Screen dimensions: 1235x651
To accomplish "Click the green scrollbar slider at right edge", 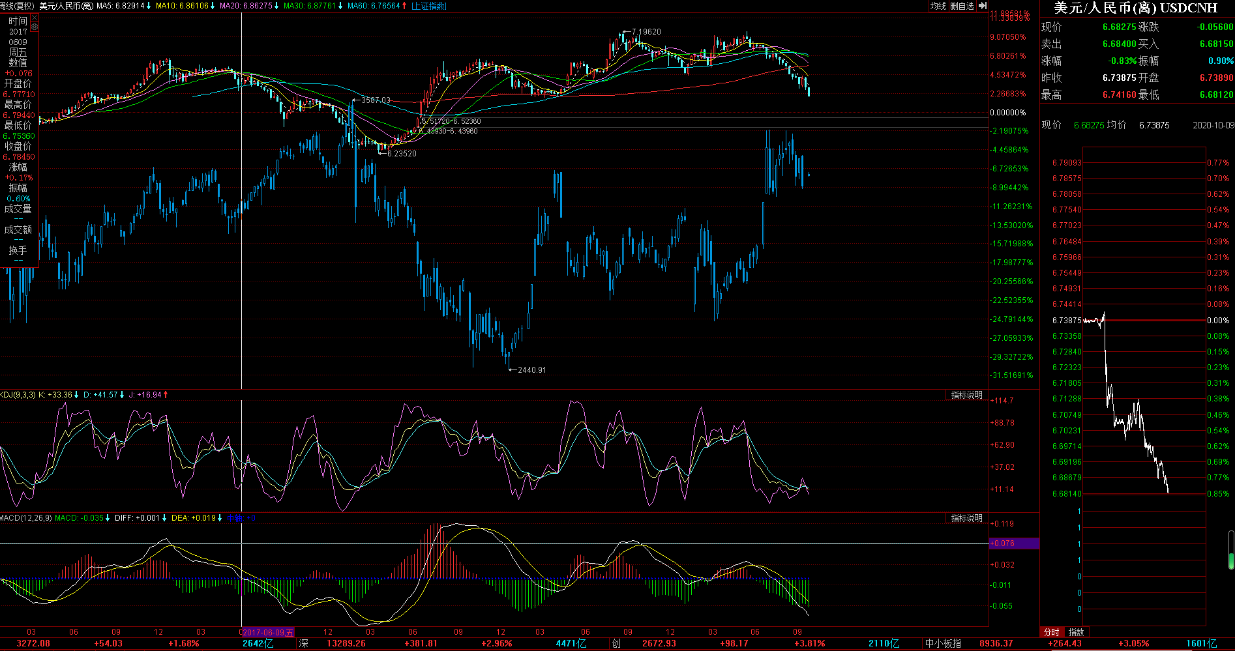I will click(x=1230, y=559).
